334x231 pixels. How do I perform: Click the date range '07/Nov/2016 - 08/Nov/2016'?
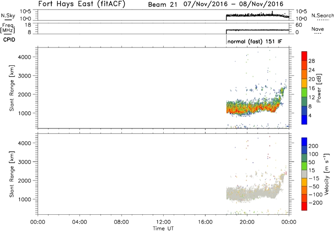pos(233,4)
